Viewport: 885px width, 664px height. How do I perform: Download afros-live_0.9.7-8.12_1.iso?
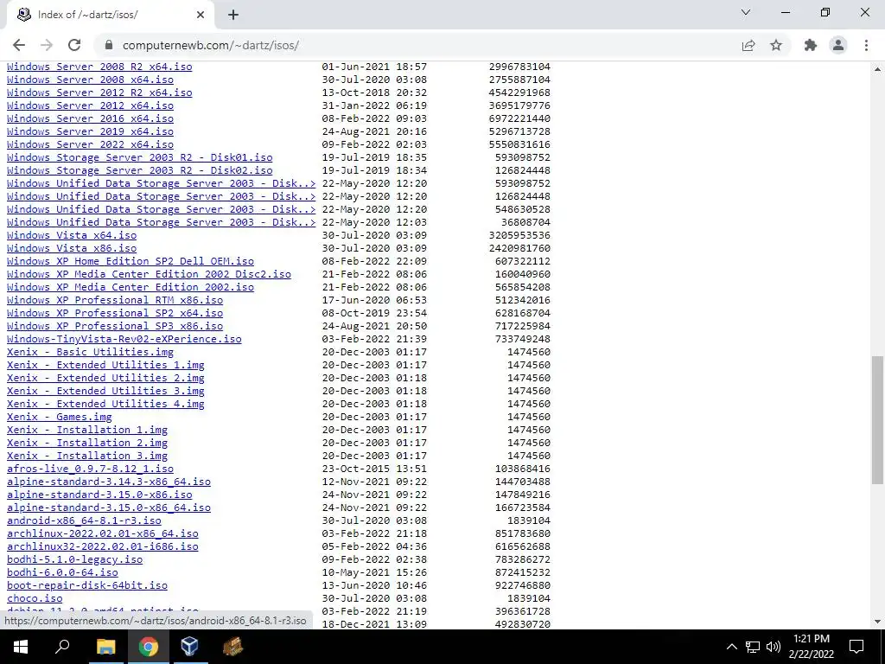(90, 469)
